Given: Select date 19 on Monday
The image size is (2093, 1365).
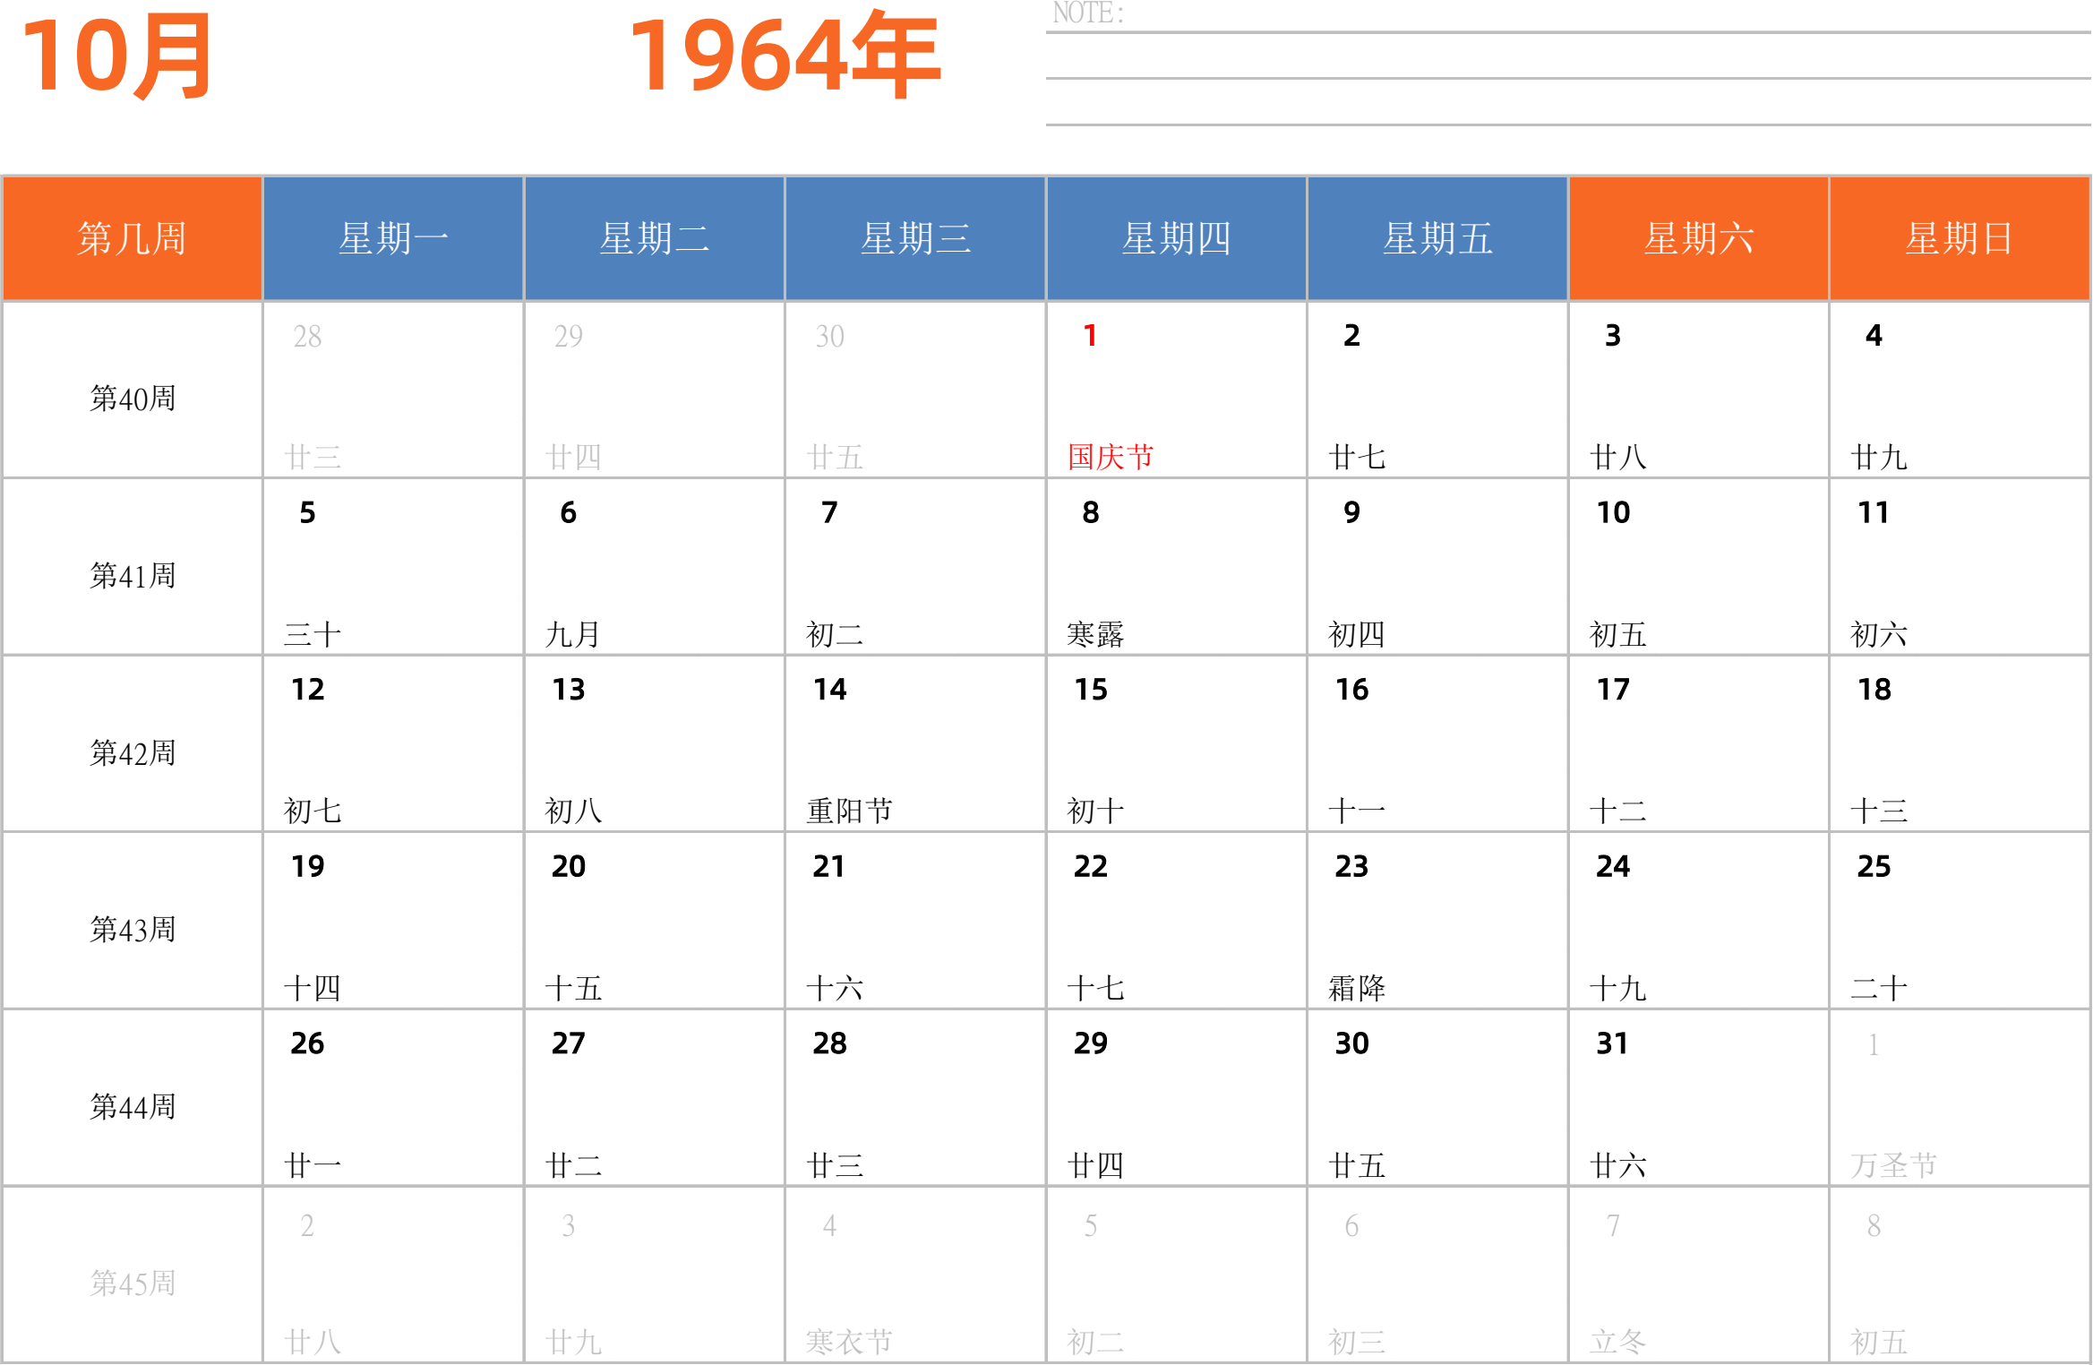Looking at the screenshot, I should [307, 866].
